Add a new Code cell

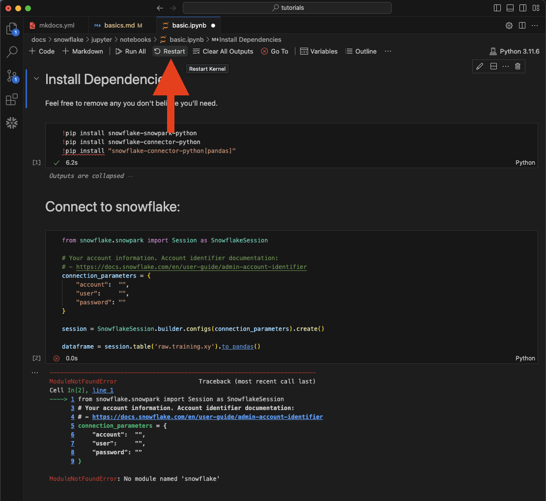pyautogui.click(x=42, y=51)
